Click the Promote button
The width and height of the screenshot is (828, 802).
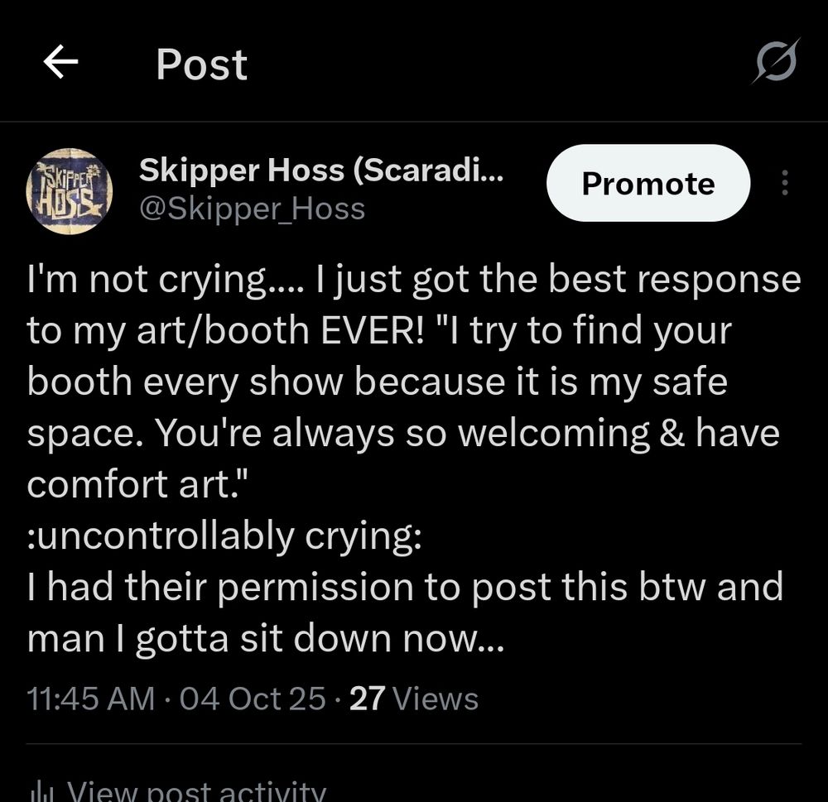point(648,183)
